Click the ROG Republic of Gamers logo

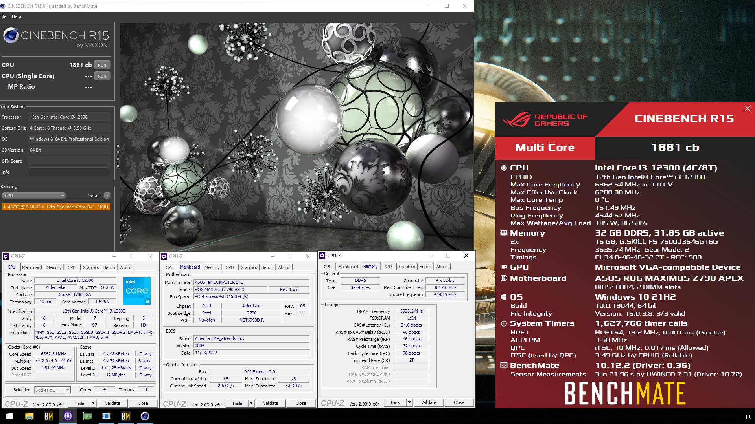click(x=545, y=120)
